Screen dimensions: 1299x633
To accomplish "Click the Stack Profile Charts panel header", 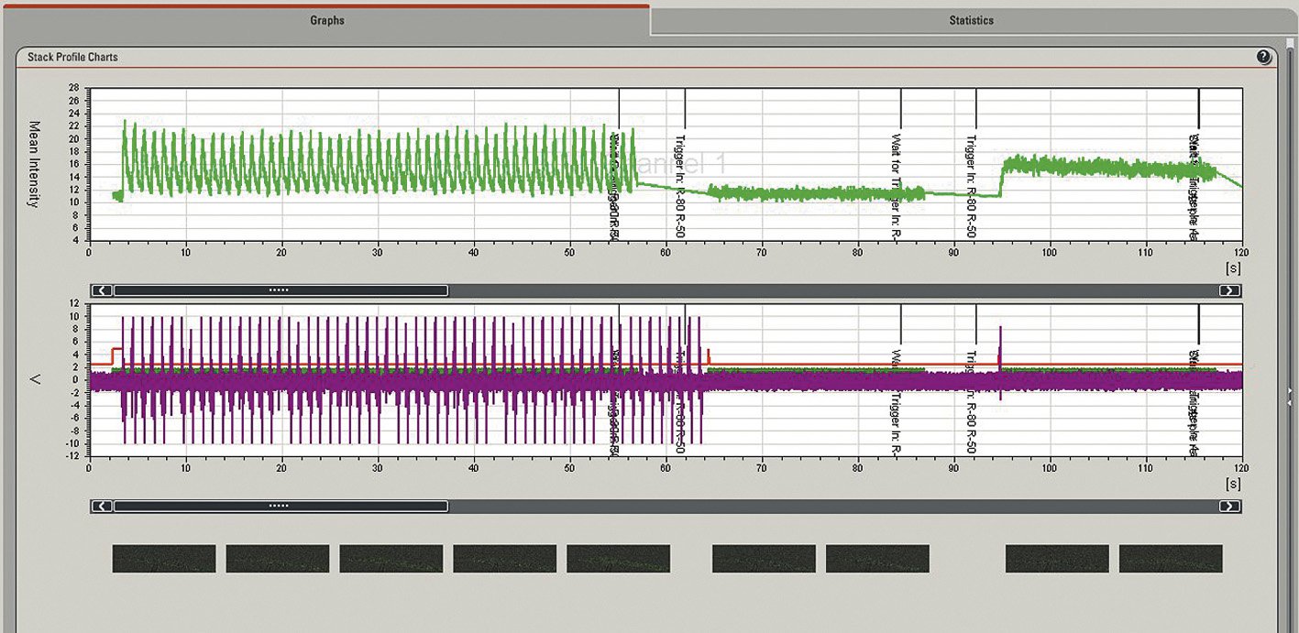I will pyautogui.click(x=72, y=57).
